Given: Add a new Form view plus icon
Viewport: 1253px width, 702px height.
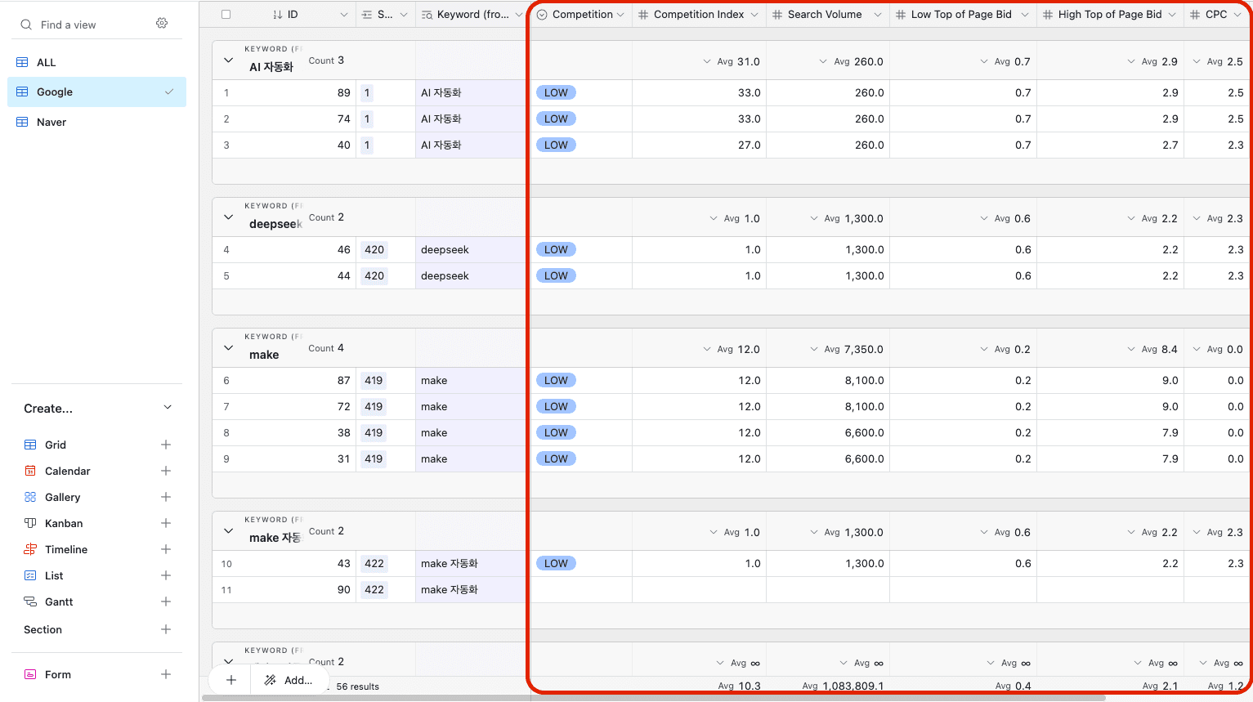Looking at the screenshot, I should pos(166,674).
